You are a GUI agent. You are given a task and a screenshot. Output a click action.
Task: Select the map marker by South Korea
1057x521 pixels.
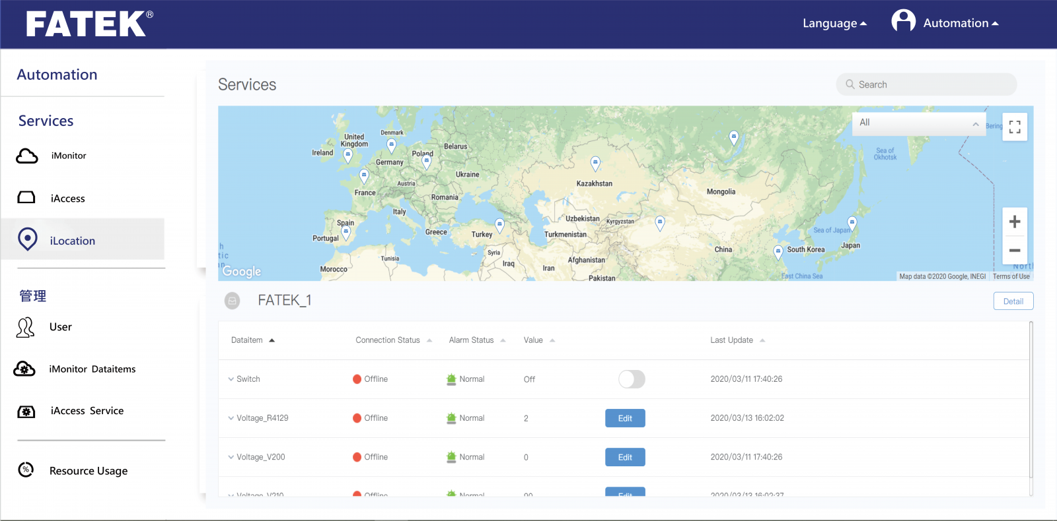click(x=778, y=253)
